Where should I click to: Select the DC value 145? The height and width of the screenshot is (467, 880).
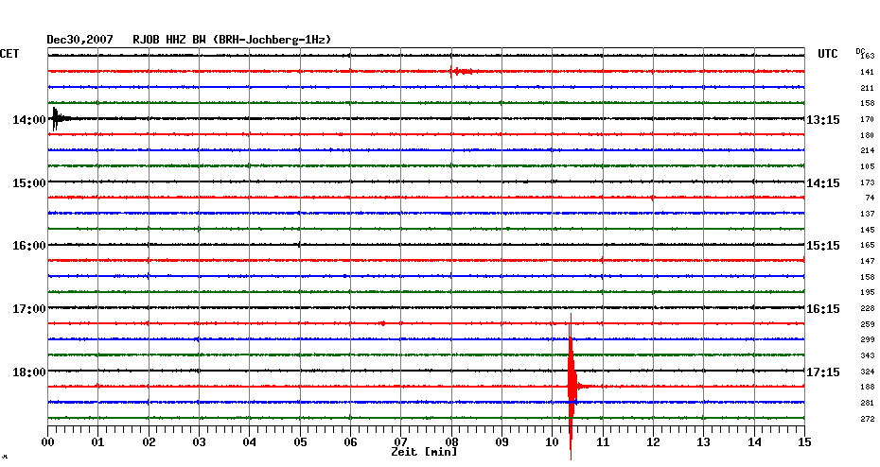pos(867,230)
